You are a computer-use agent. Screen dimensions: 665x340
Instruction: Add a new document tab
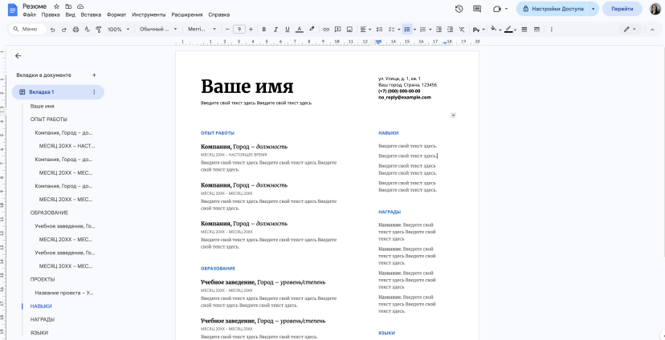click(94, 75)
